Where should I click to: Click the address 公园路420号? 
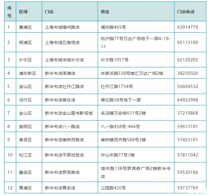[x=113, y=188]
